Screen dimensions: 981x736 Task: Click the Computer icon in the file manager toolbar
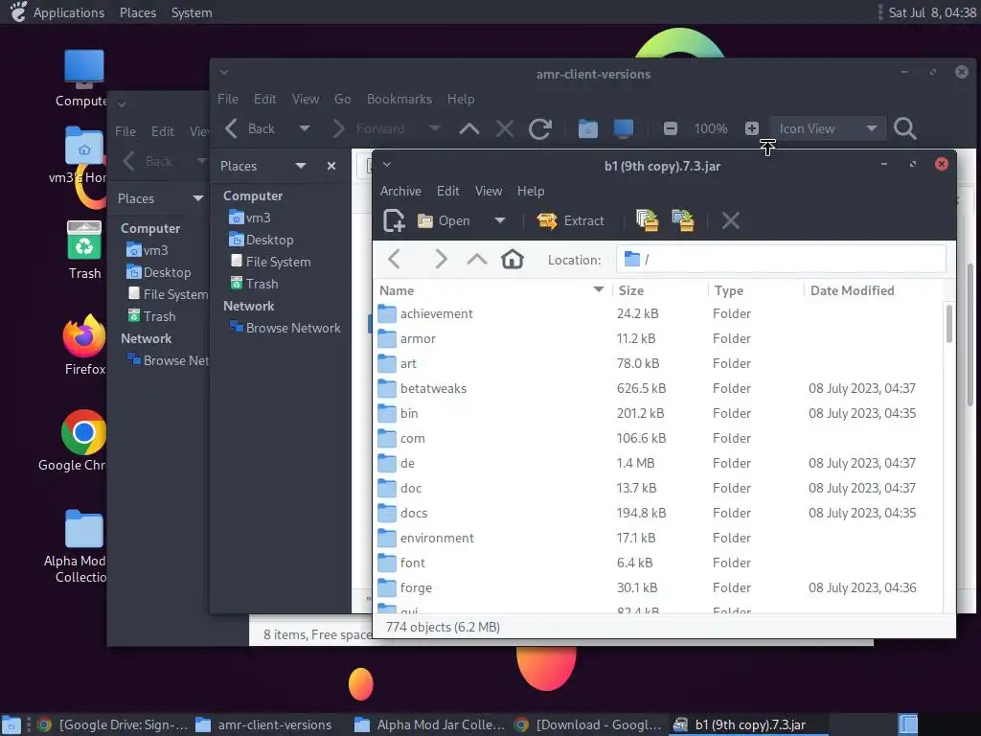pos(623,128)
